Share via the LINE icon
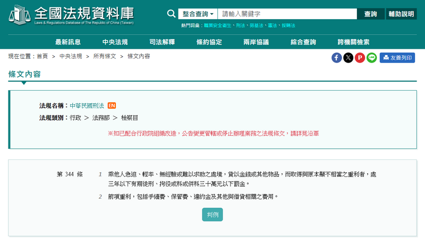The image size is (425, 249). 371,58
